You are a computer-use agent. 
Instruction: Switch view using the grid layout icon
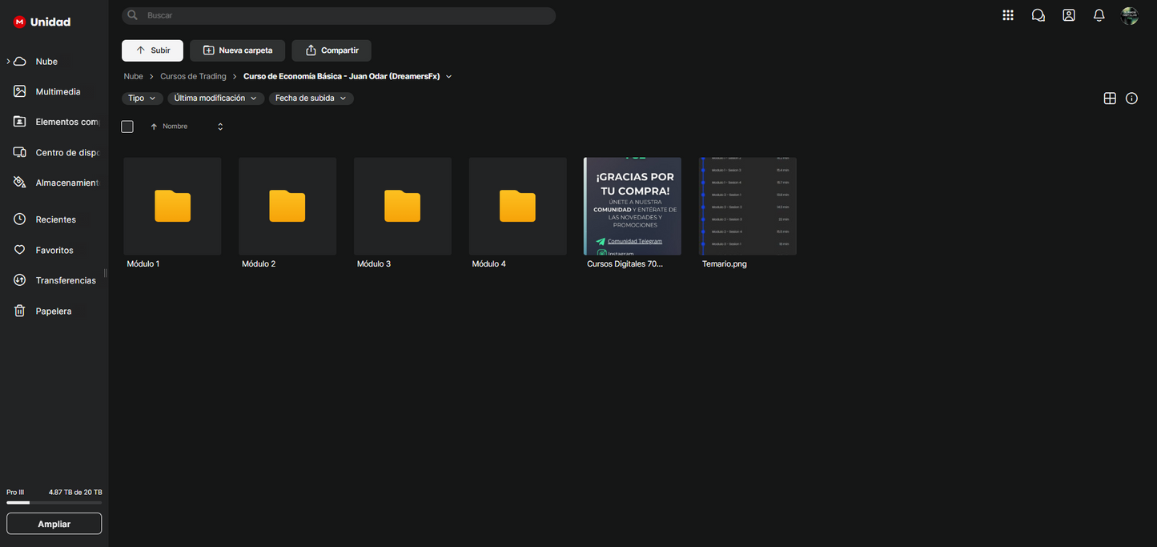[x=1110, y=99]
